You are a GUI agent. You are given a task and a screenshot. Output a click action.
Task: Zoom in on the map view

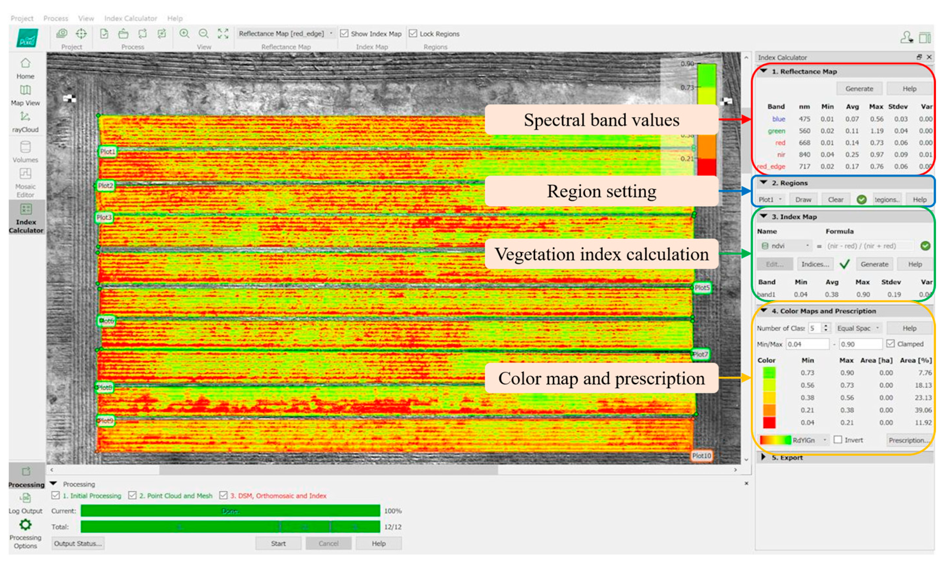tap(184, 33)
